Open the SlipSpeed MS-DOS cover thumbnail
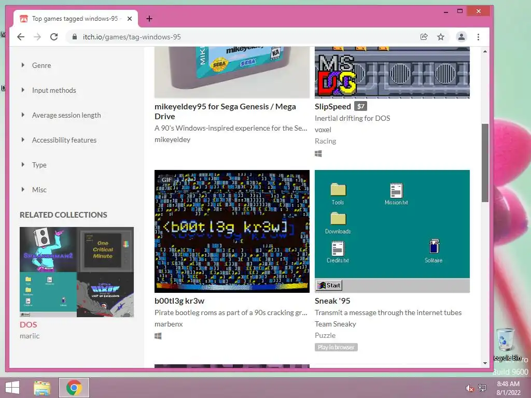 [392, 73]
